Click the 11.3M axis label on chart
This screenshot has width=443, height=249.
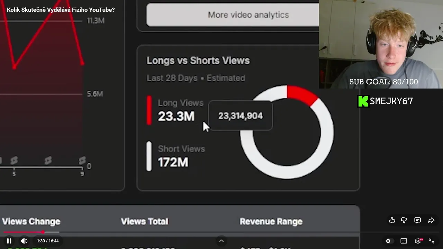coord(96,21)
